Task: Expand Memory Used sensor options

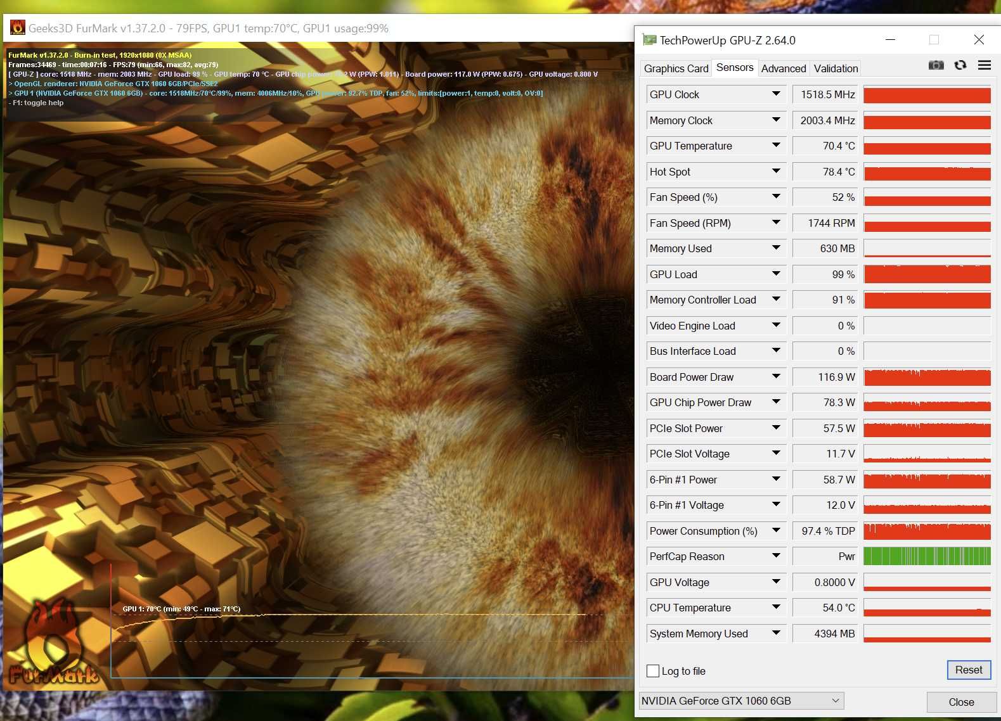Action: point(776,248)
